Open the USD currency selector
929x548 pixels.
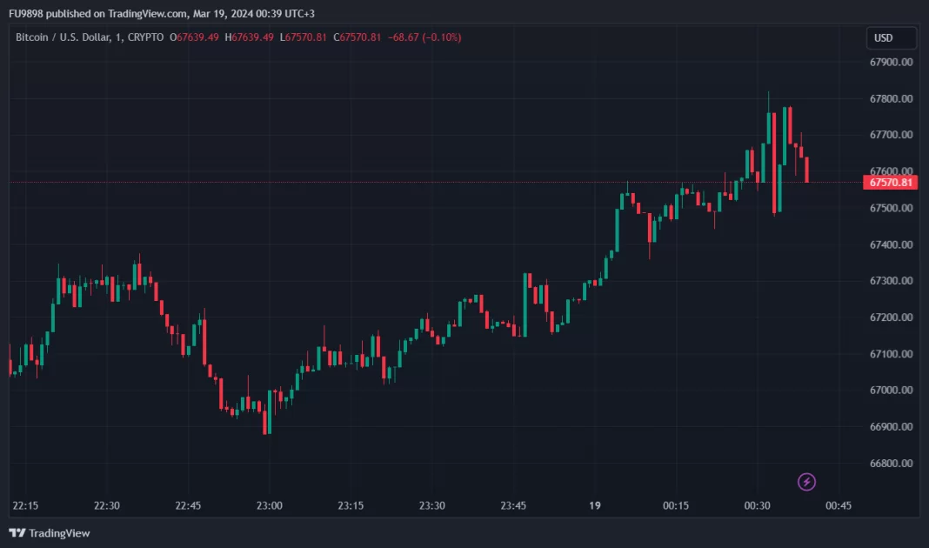click(891, 38)
